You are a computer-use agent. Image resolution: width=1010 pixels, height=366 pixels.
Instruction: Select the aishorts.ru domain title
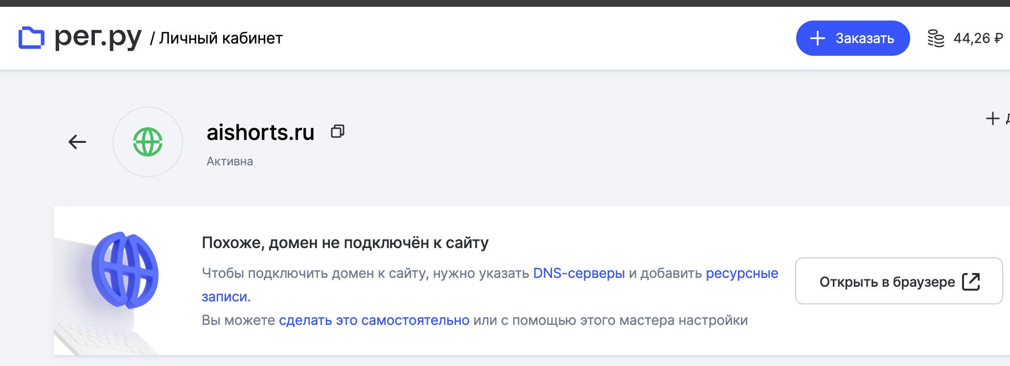pos(260,133)
